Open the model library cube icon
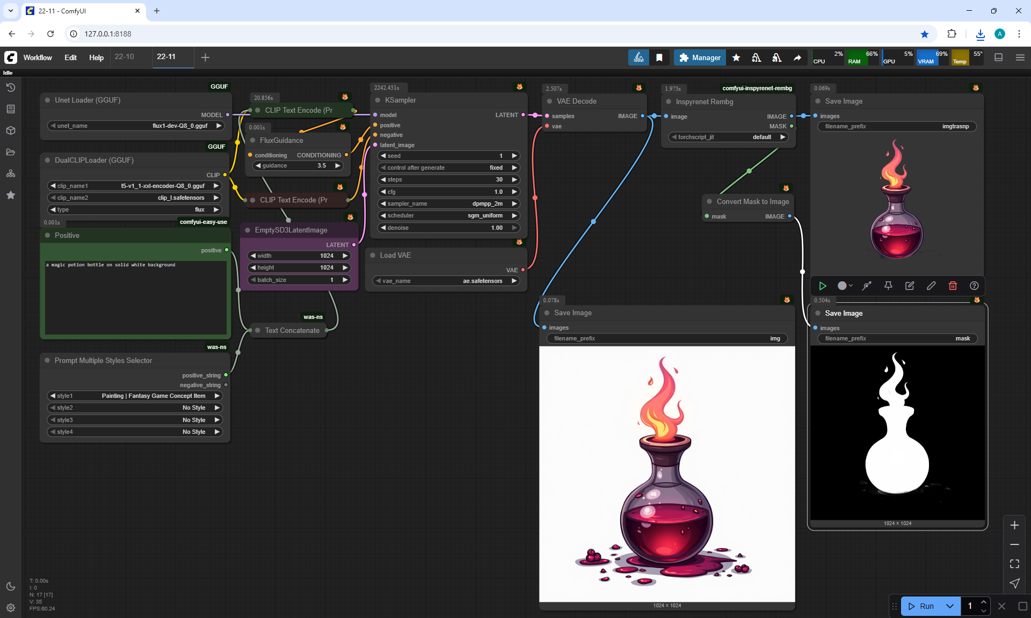The image size is (1031, 618). [x=11, y=130]
